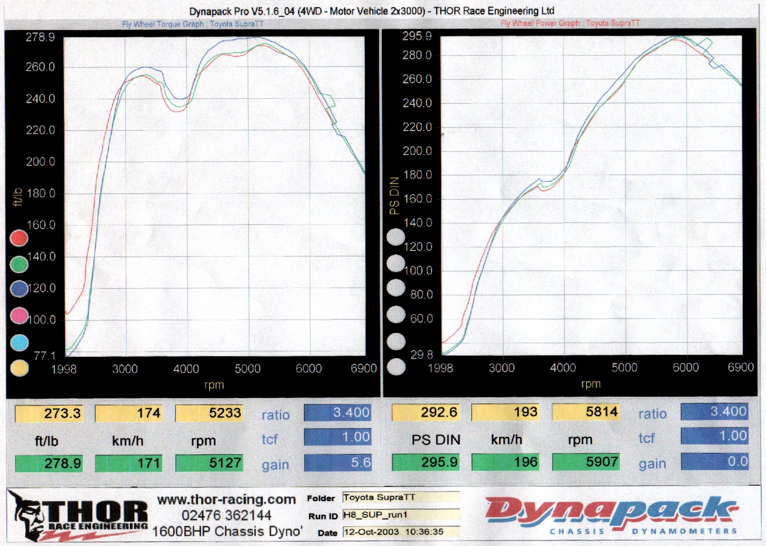The image size is (766, 546).
Task: Click the green 5127 rpm torque field
Action: click(x=209, y=463)
